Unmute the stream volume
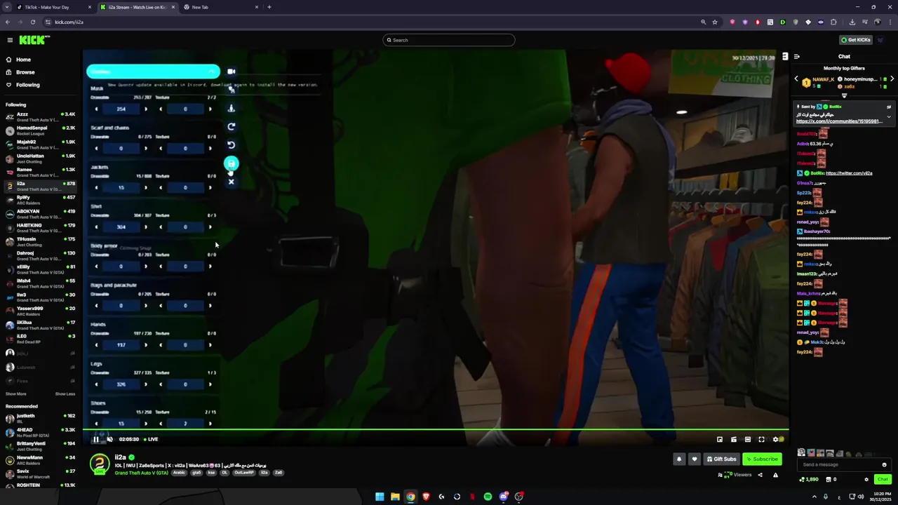The width and height of the screenshot is (898, 505). tap(109, 439)
